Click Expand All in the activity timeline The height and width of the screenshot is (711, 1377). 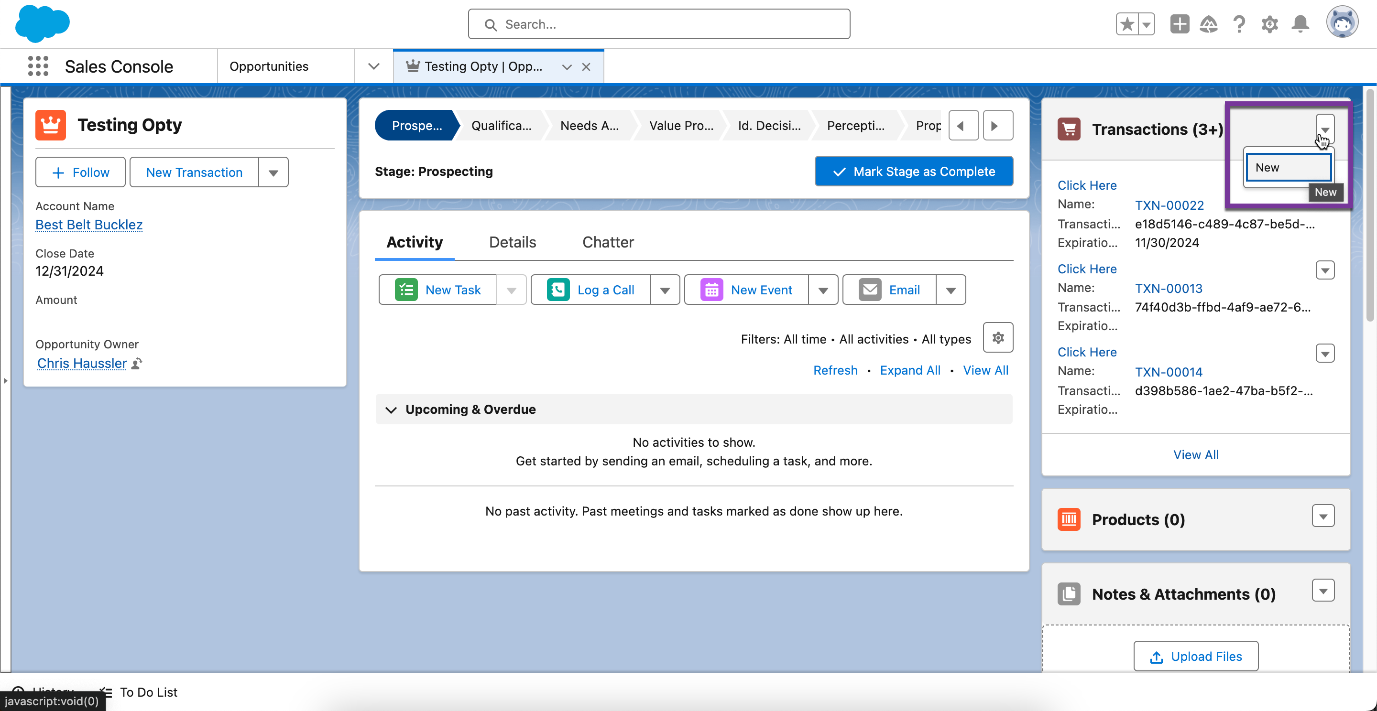coord(910,370)
